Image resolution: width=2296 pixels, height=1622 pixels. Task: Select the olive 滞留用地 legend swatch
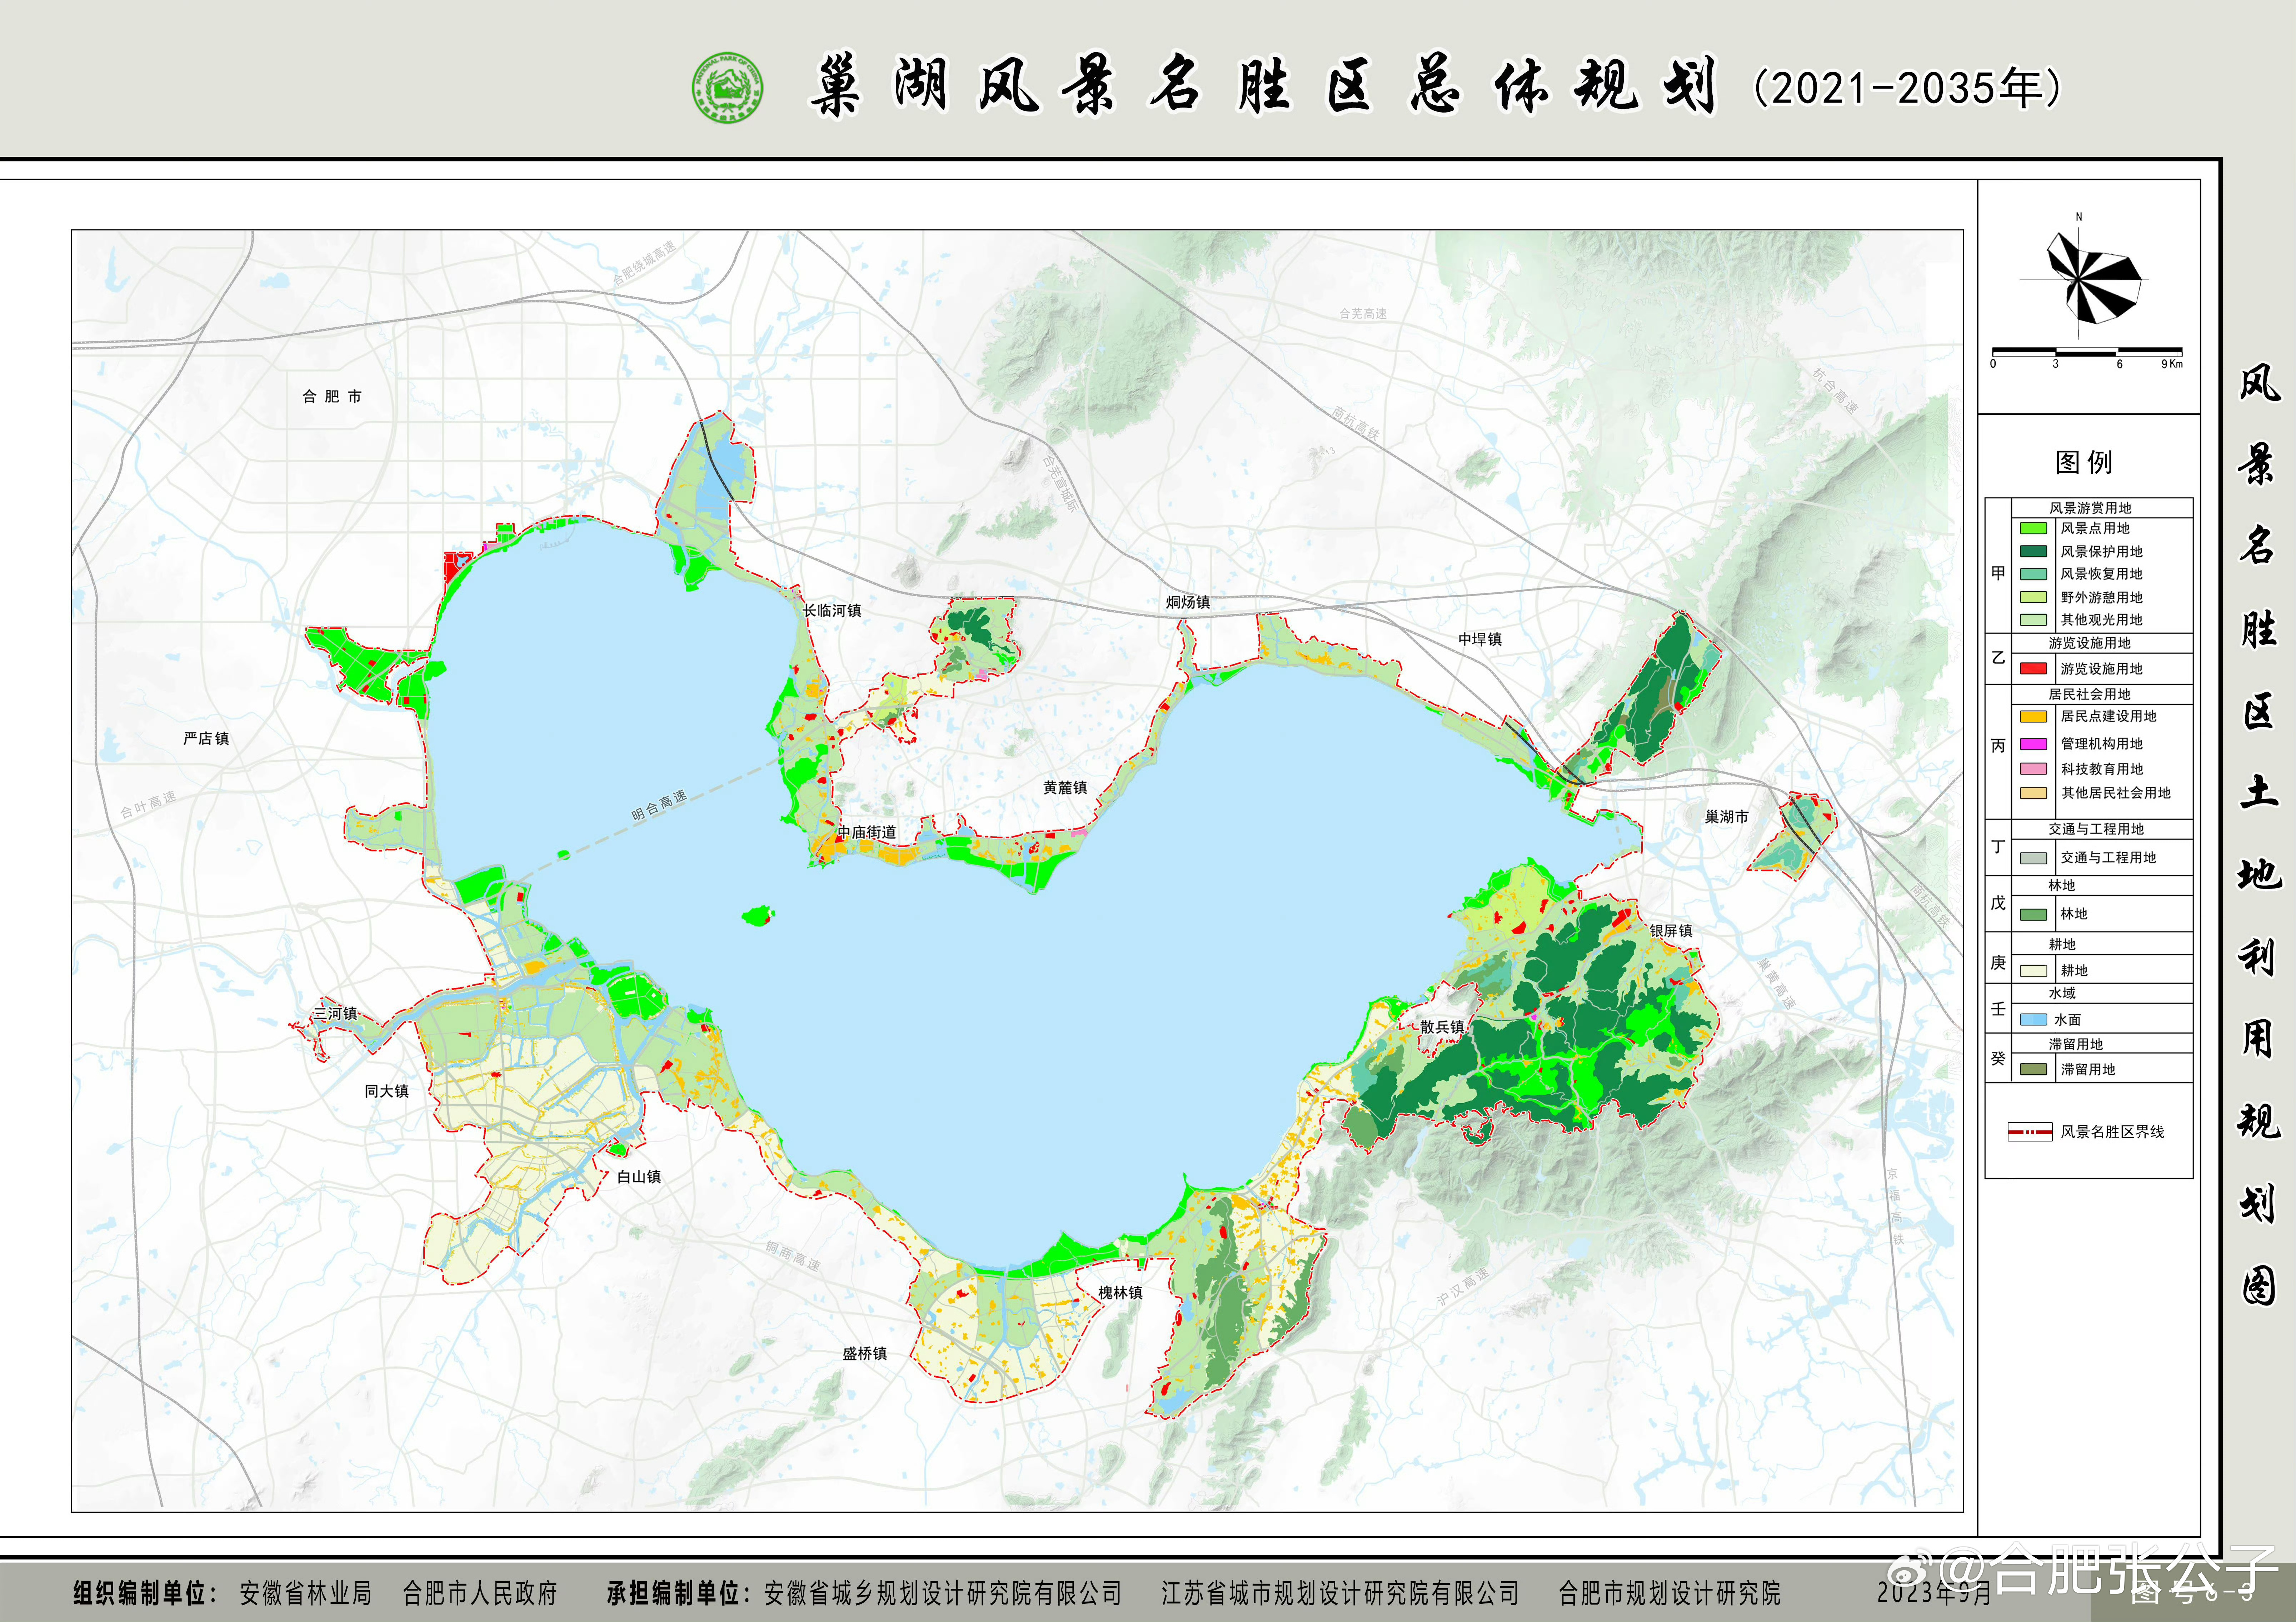[x=2033, y=1069]
